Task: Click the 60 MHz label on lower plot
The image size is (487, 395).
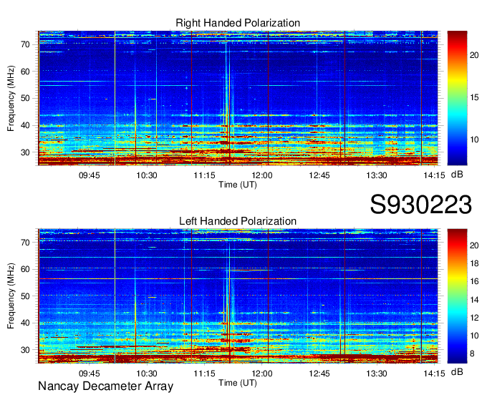Action: point(26,269)
